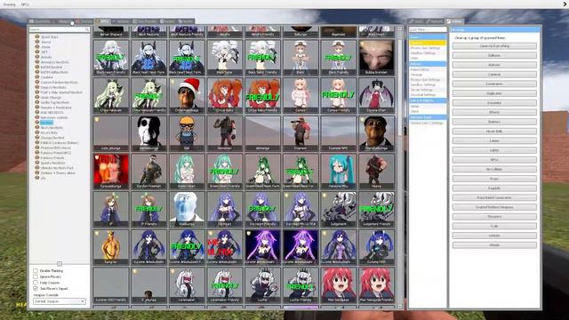Switch to the Weapons tab
569x320 pixels.
click(x=62, y=21)
